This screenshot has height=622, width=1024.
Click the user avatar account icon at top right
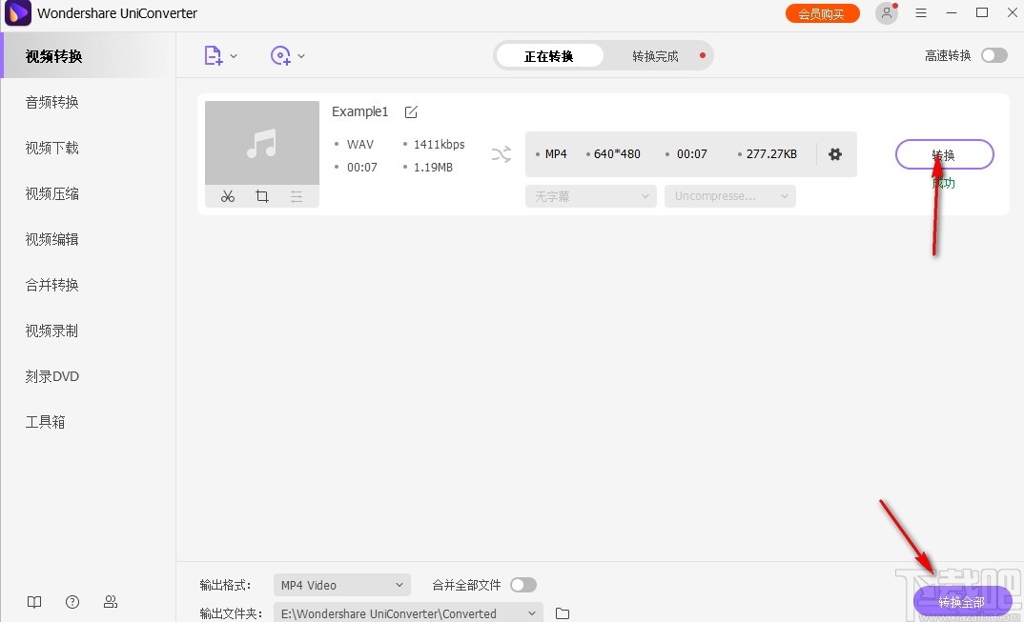pyautogui.click(x=886, y=13)
